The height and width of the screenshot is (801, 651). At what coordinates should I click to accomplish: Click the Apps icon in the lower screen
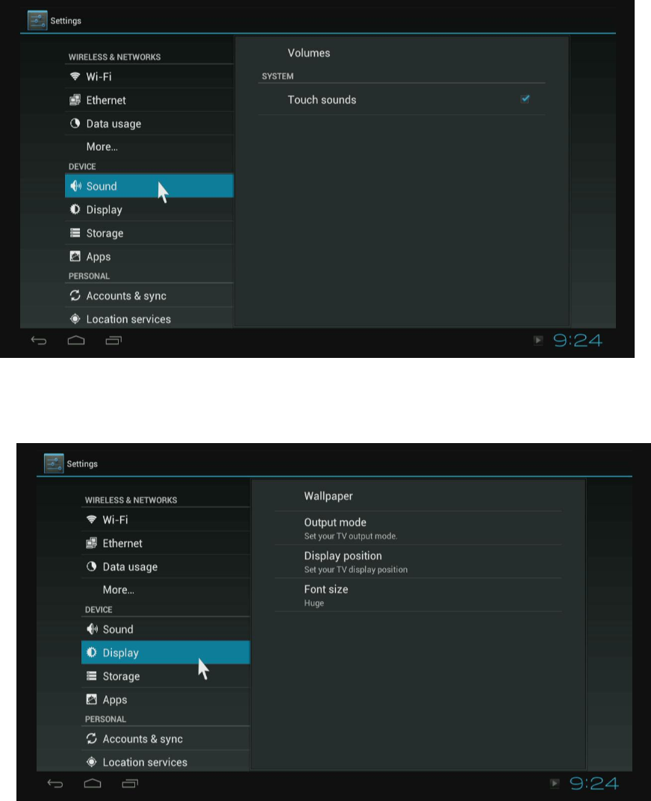91,699
